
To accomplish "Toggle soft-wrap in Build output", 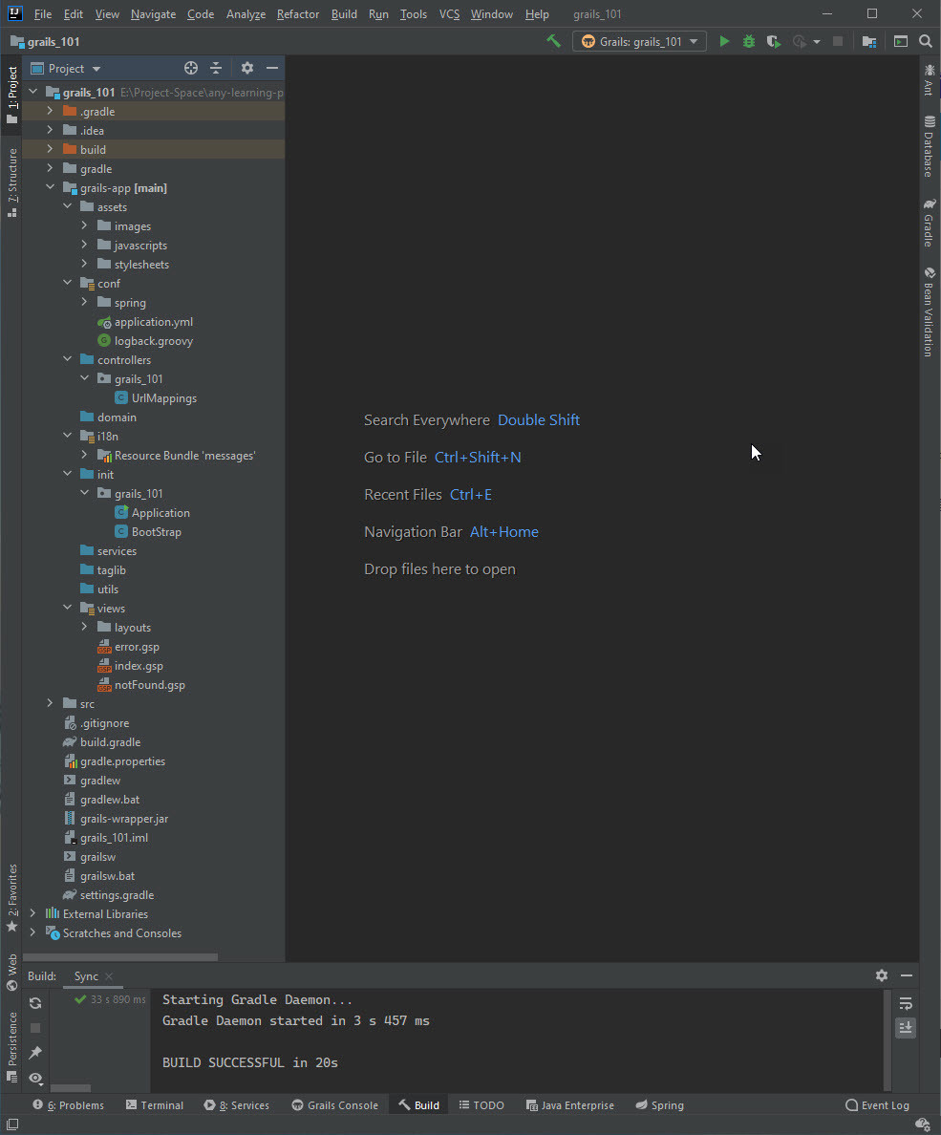I will pyautogui.click(x=906, y=1004).
